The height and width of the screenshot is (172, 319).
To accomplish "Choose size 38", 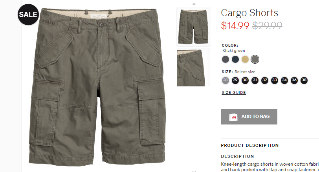I will 304,80.
